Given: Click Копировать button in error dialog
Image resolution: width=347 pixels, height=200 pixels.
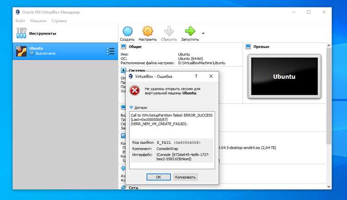Looking at the screenshot, I should pos(186,177).
